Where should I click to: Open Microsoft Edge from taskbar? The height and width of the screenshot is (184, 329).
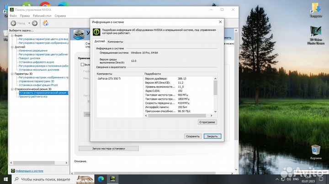tap(101, 179)
